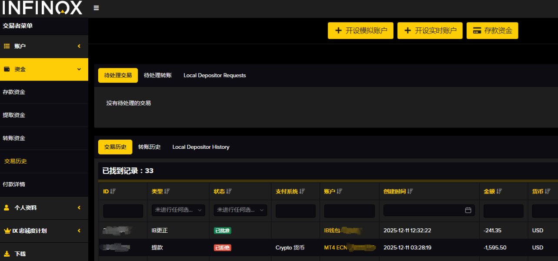Click the 开设模拟账户 button
Image resolution: width=558 pixels, height=261 pixels.
coord(361,30)
